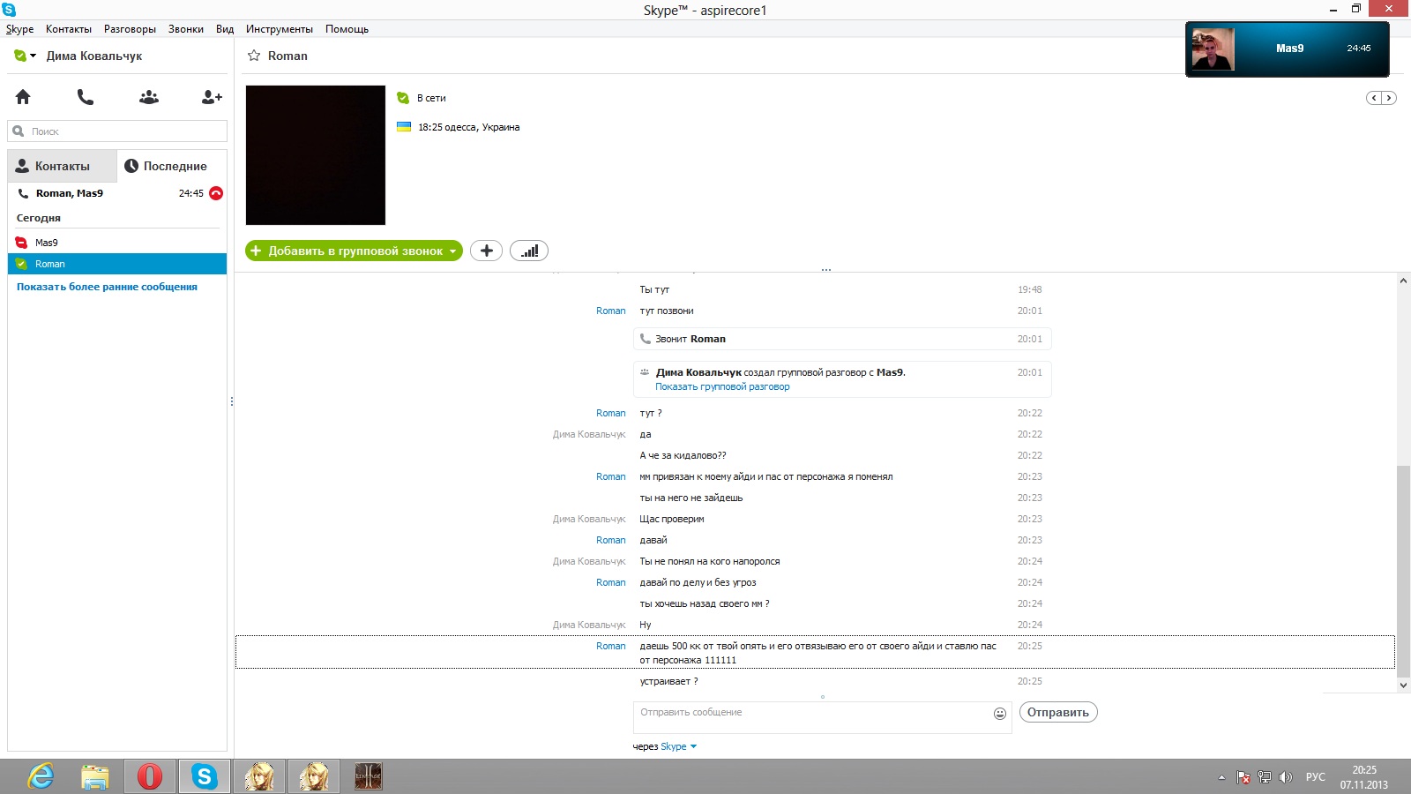Open the Lineage II taskbar icon
This screenshot has width=1411, height=794.
pyautogui.click(x=368, y=776)
